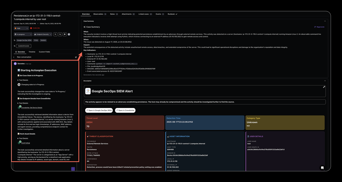Open the High severity dropdown

pyautogui.click(x=21, y=28)
